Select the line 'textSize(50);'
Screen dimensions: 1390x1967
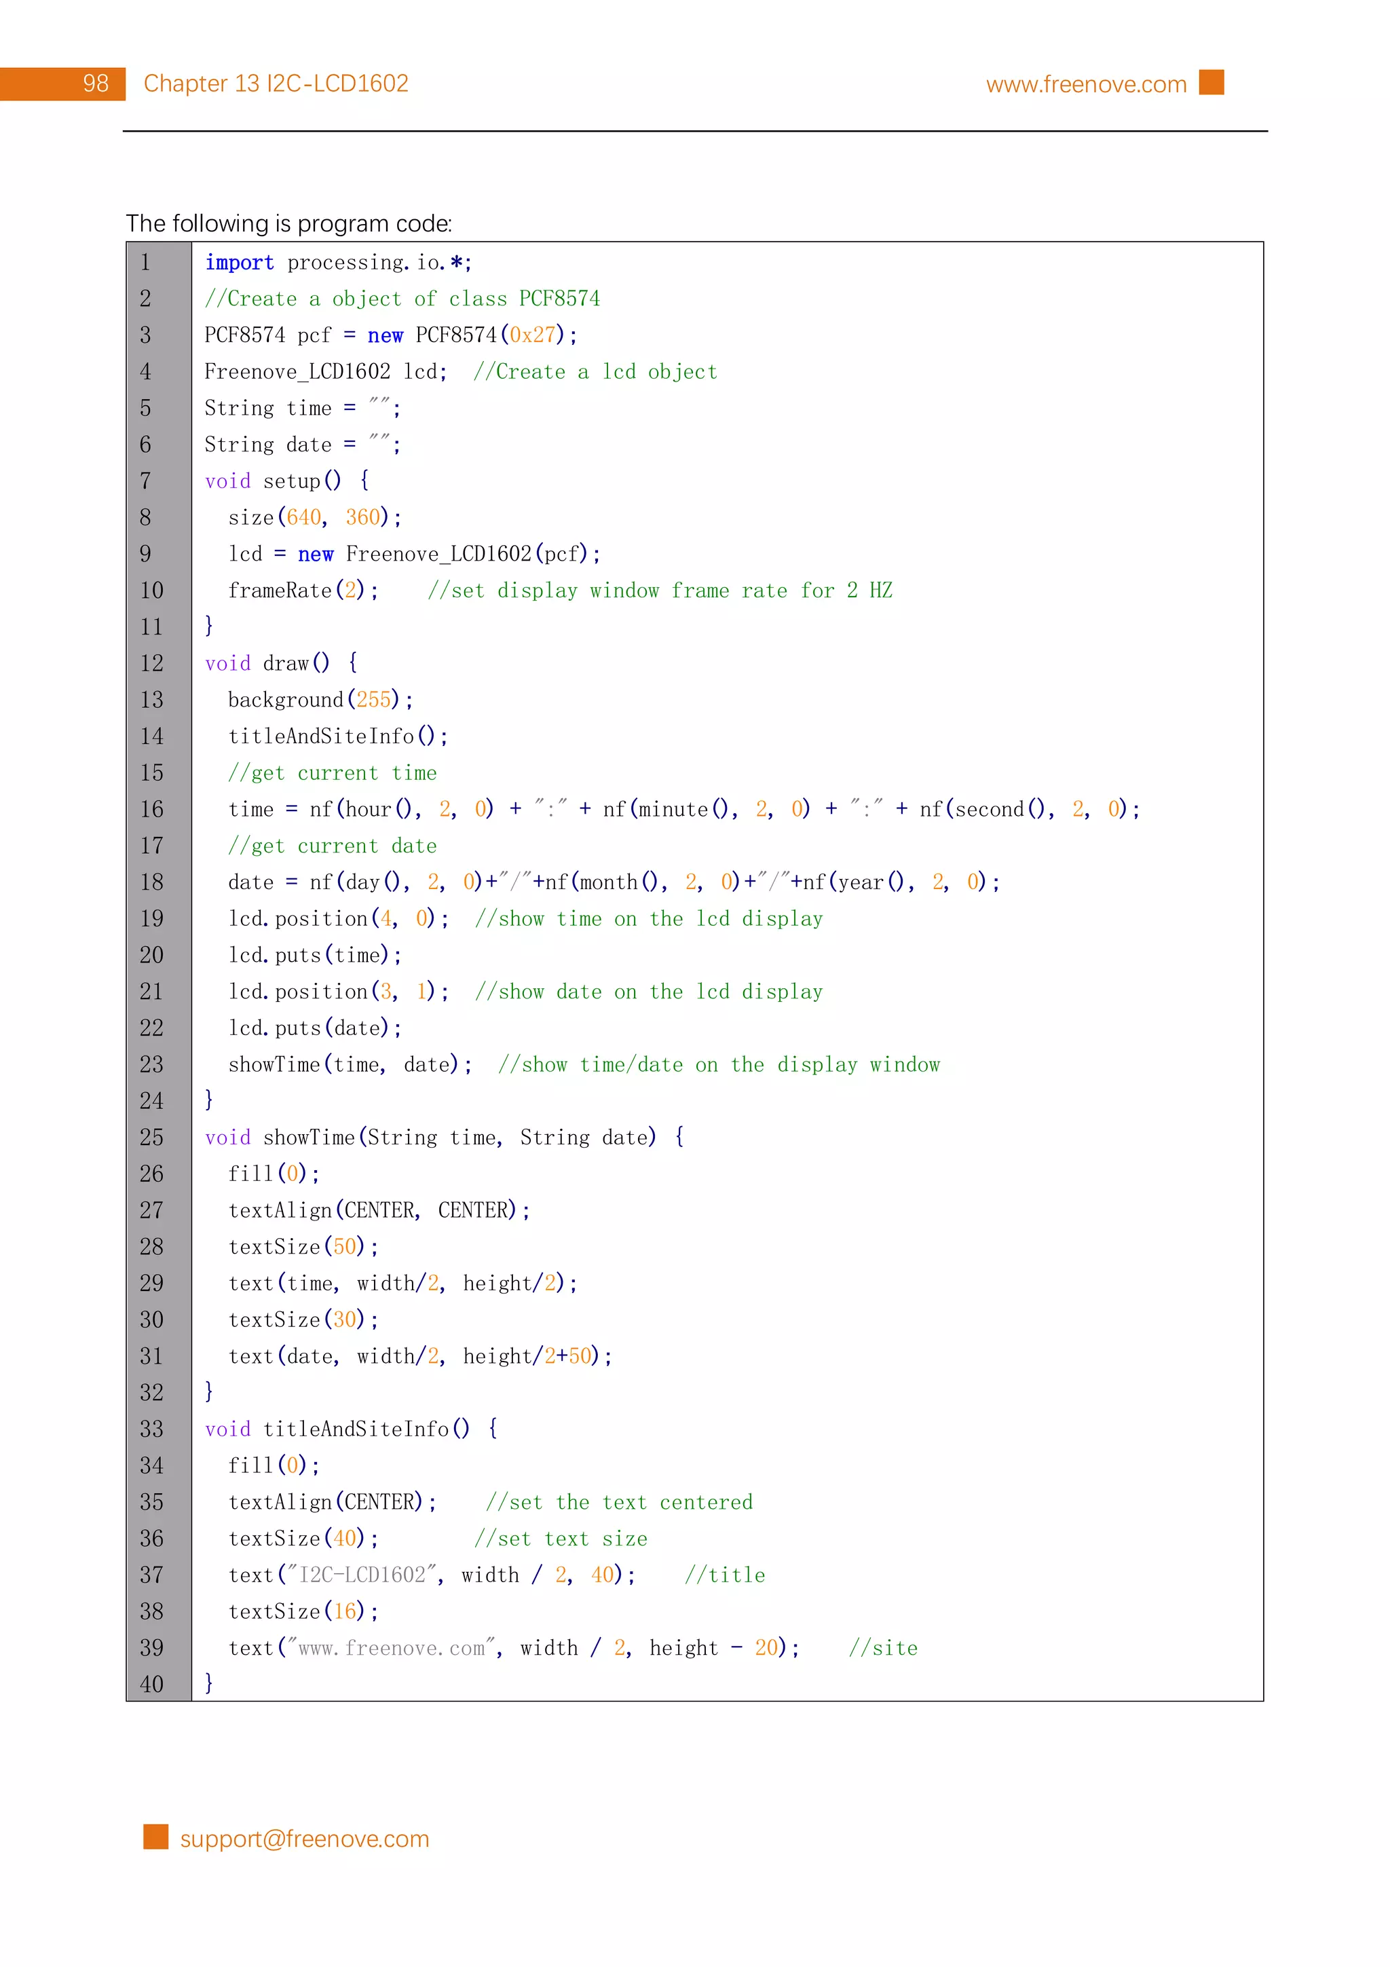303,1246
